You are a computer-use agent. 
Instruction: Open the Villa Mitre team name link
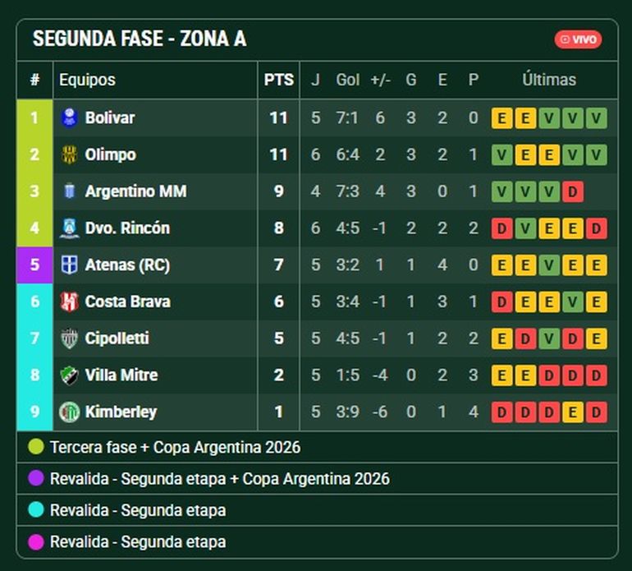pyautogui.click(x=121, y=375)
